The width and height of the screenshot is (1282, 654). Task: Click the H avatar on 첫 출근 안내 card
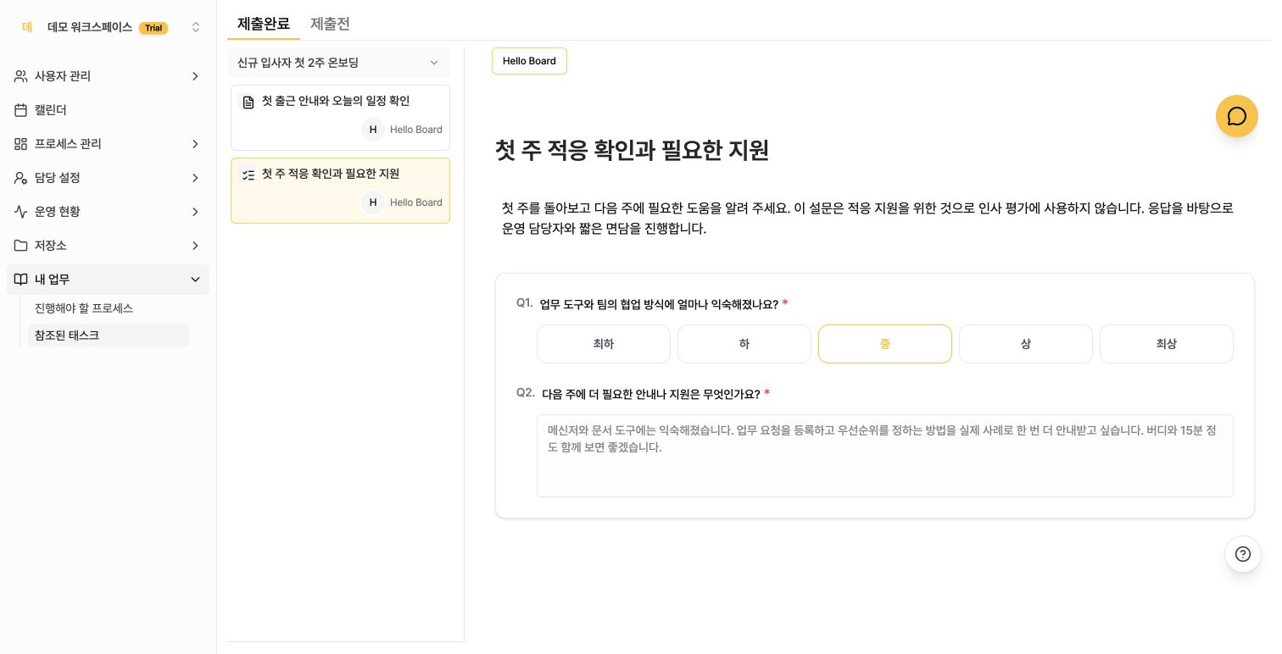point(373,130)
